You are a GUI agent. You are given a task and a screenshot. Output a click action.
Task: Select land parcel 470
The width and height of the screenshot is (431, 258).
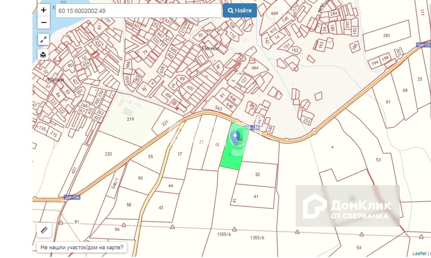point(190,88)
